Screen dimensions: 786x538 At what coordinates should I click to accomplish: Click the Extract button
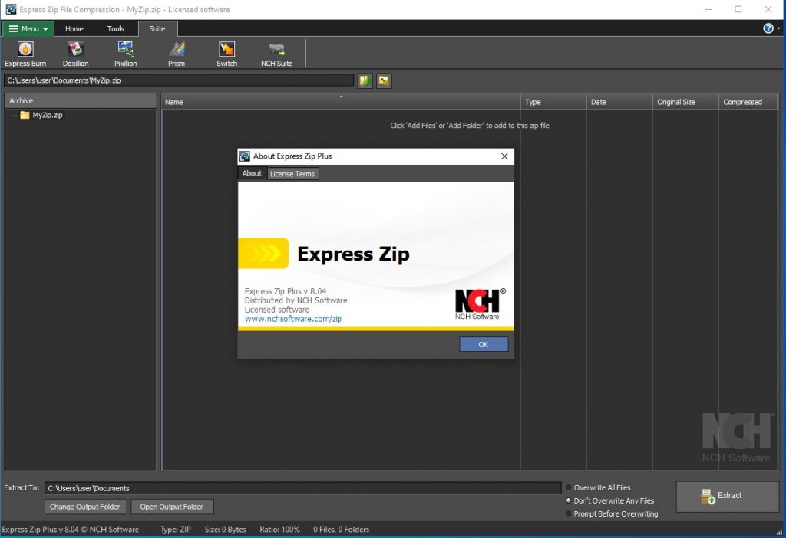[728, 497]
